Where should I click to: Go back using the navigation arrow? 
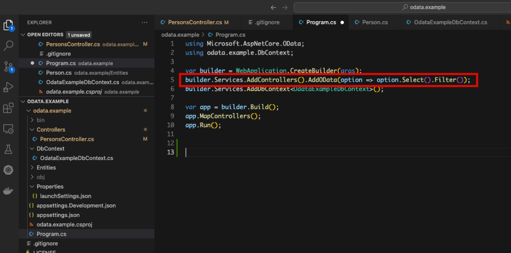coord(273,7)
